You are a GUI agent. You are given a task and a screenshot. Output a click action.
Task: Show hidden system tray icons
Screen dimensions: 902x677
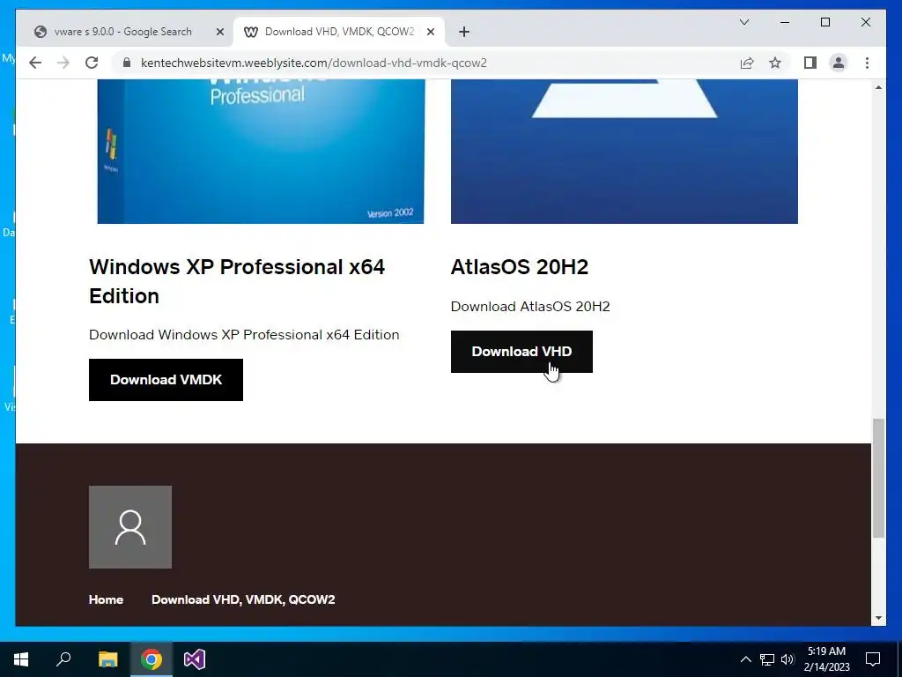[745, 659]
